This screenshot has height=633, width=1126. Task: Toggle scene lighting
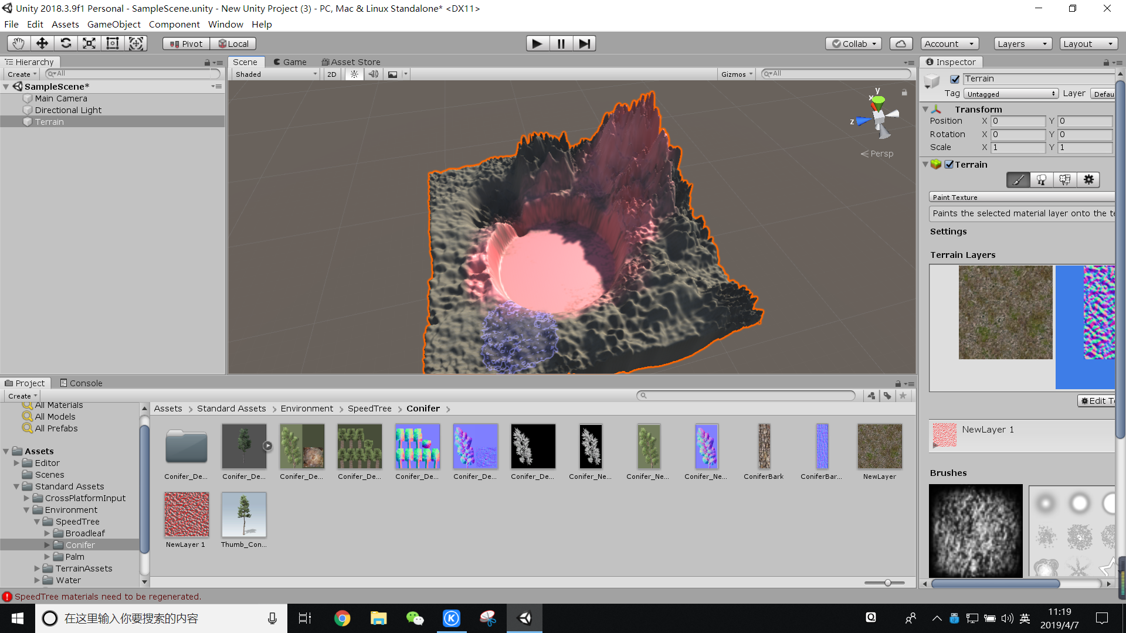pyautogui.click(x=354, y=74)
